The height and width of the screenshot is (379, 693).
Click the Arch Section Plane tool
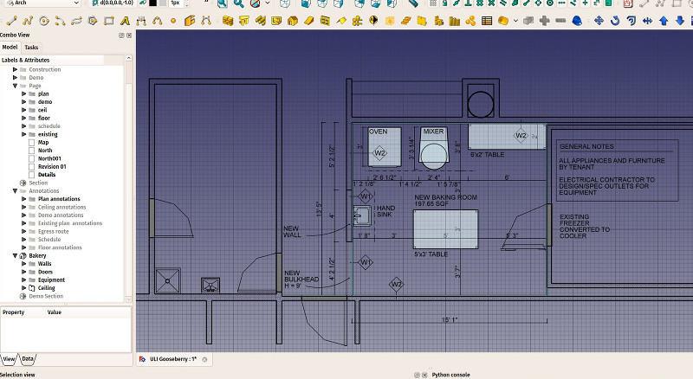[x=373, y=21]
